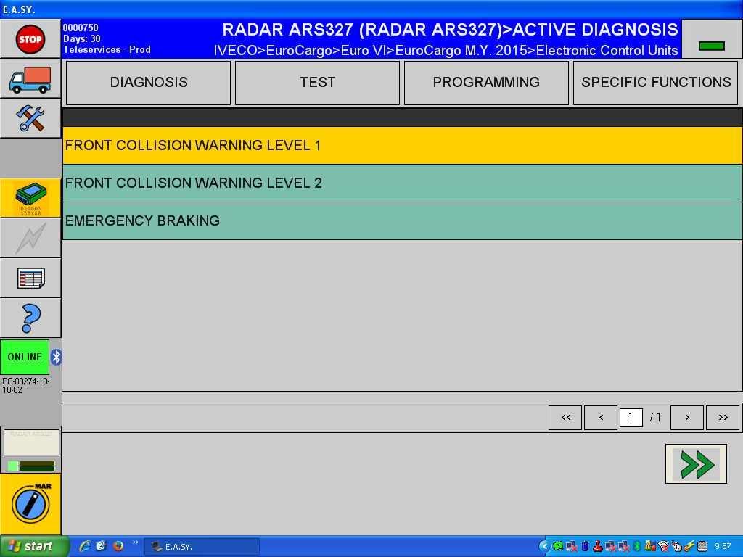Click the wireless network tray icon
This screenshot has height=557, width=743.
[663, 547]
